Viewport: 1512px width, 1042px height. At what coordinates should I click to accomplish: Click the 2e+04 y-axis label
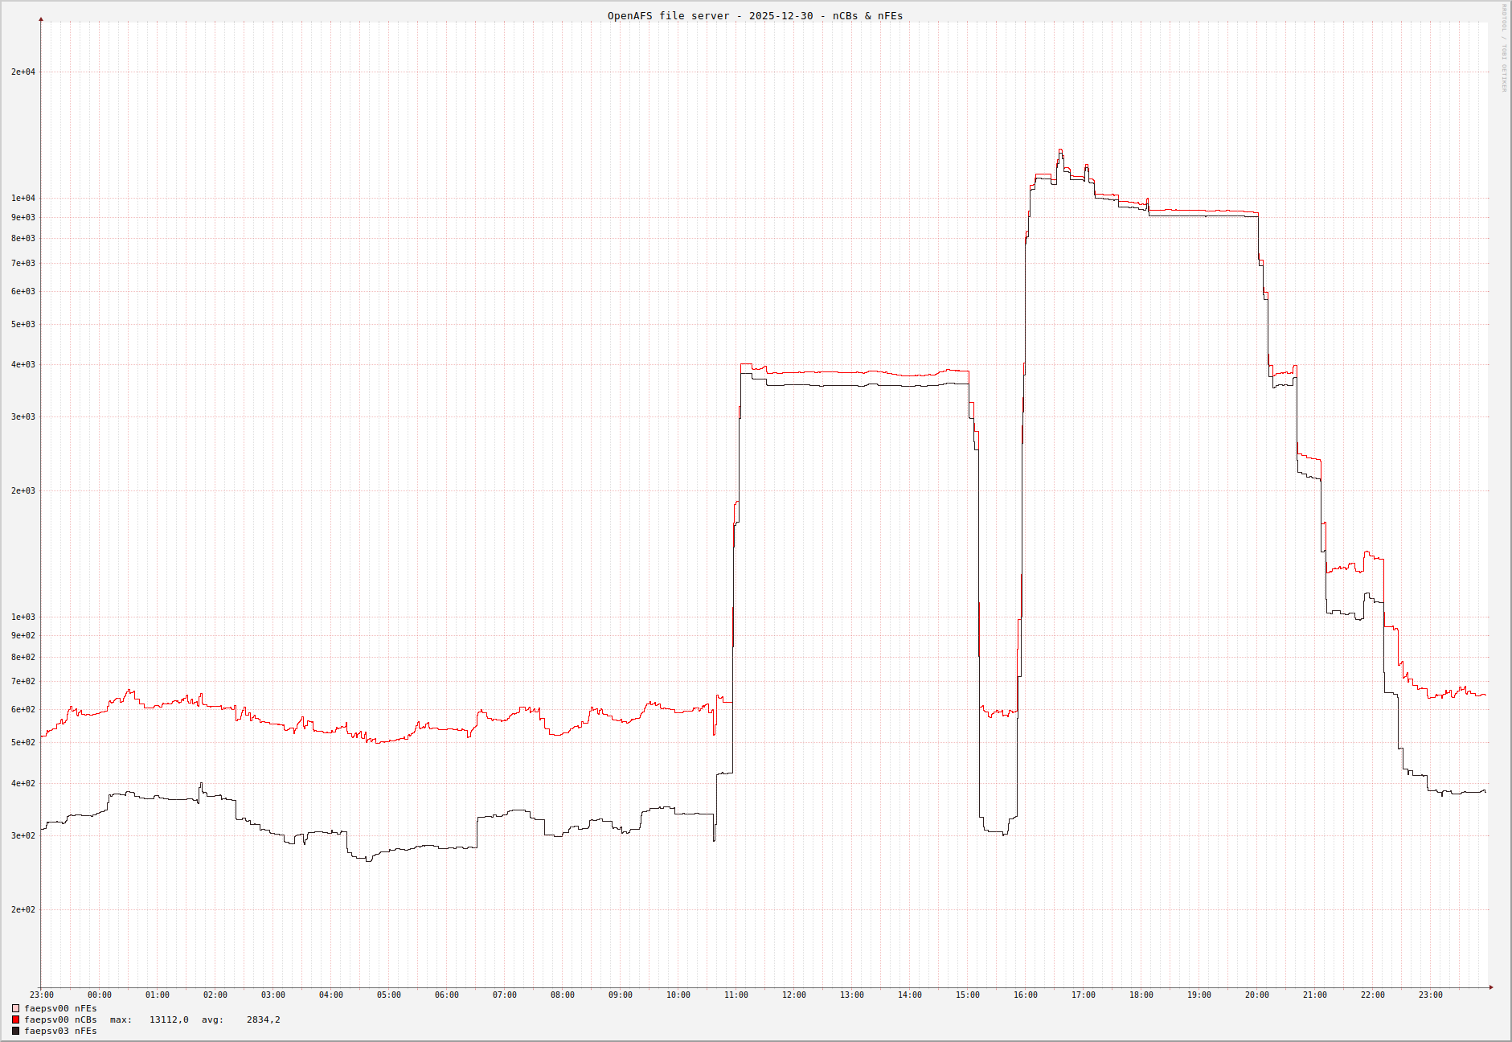click(23, 72)
